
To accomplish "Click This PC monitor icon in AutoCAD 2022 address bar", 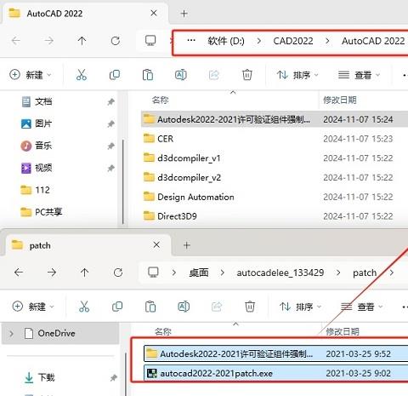I will [150, 41].
